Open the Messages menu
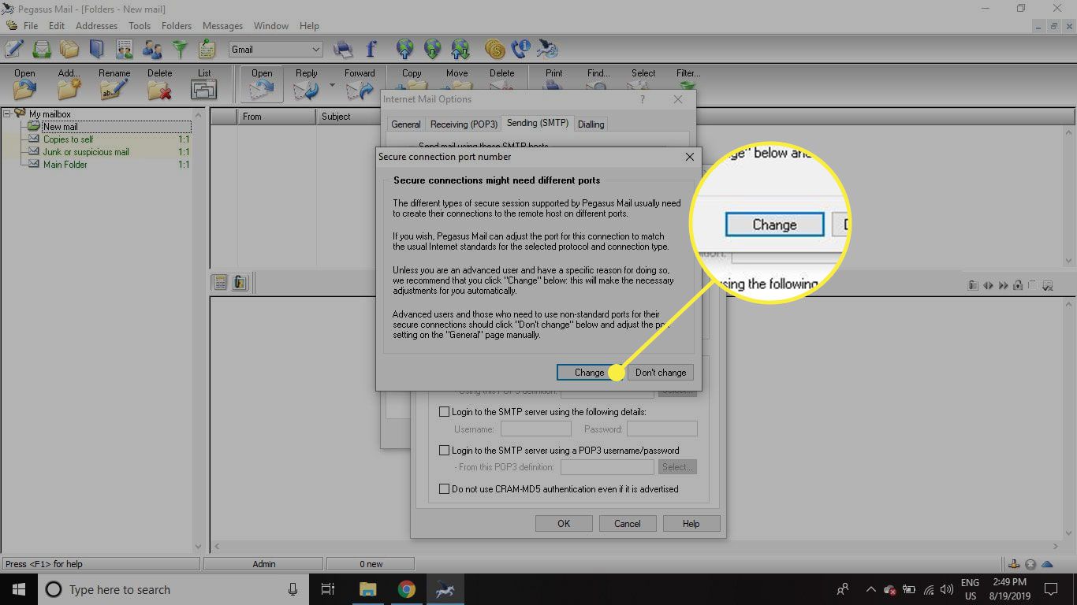This screenshot has height=605, width=1077. click(222, 26)
